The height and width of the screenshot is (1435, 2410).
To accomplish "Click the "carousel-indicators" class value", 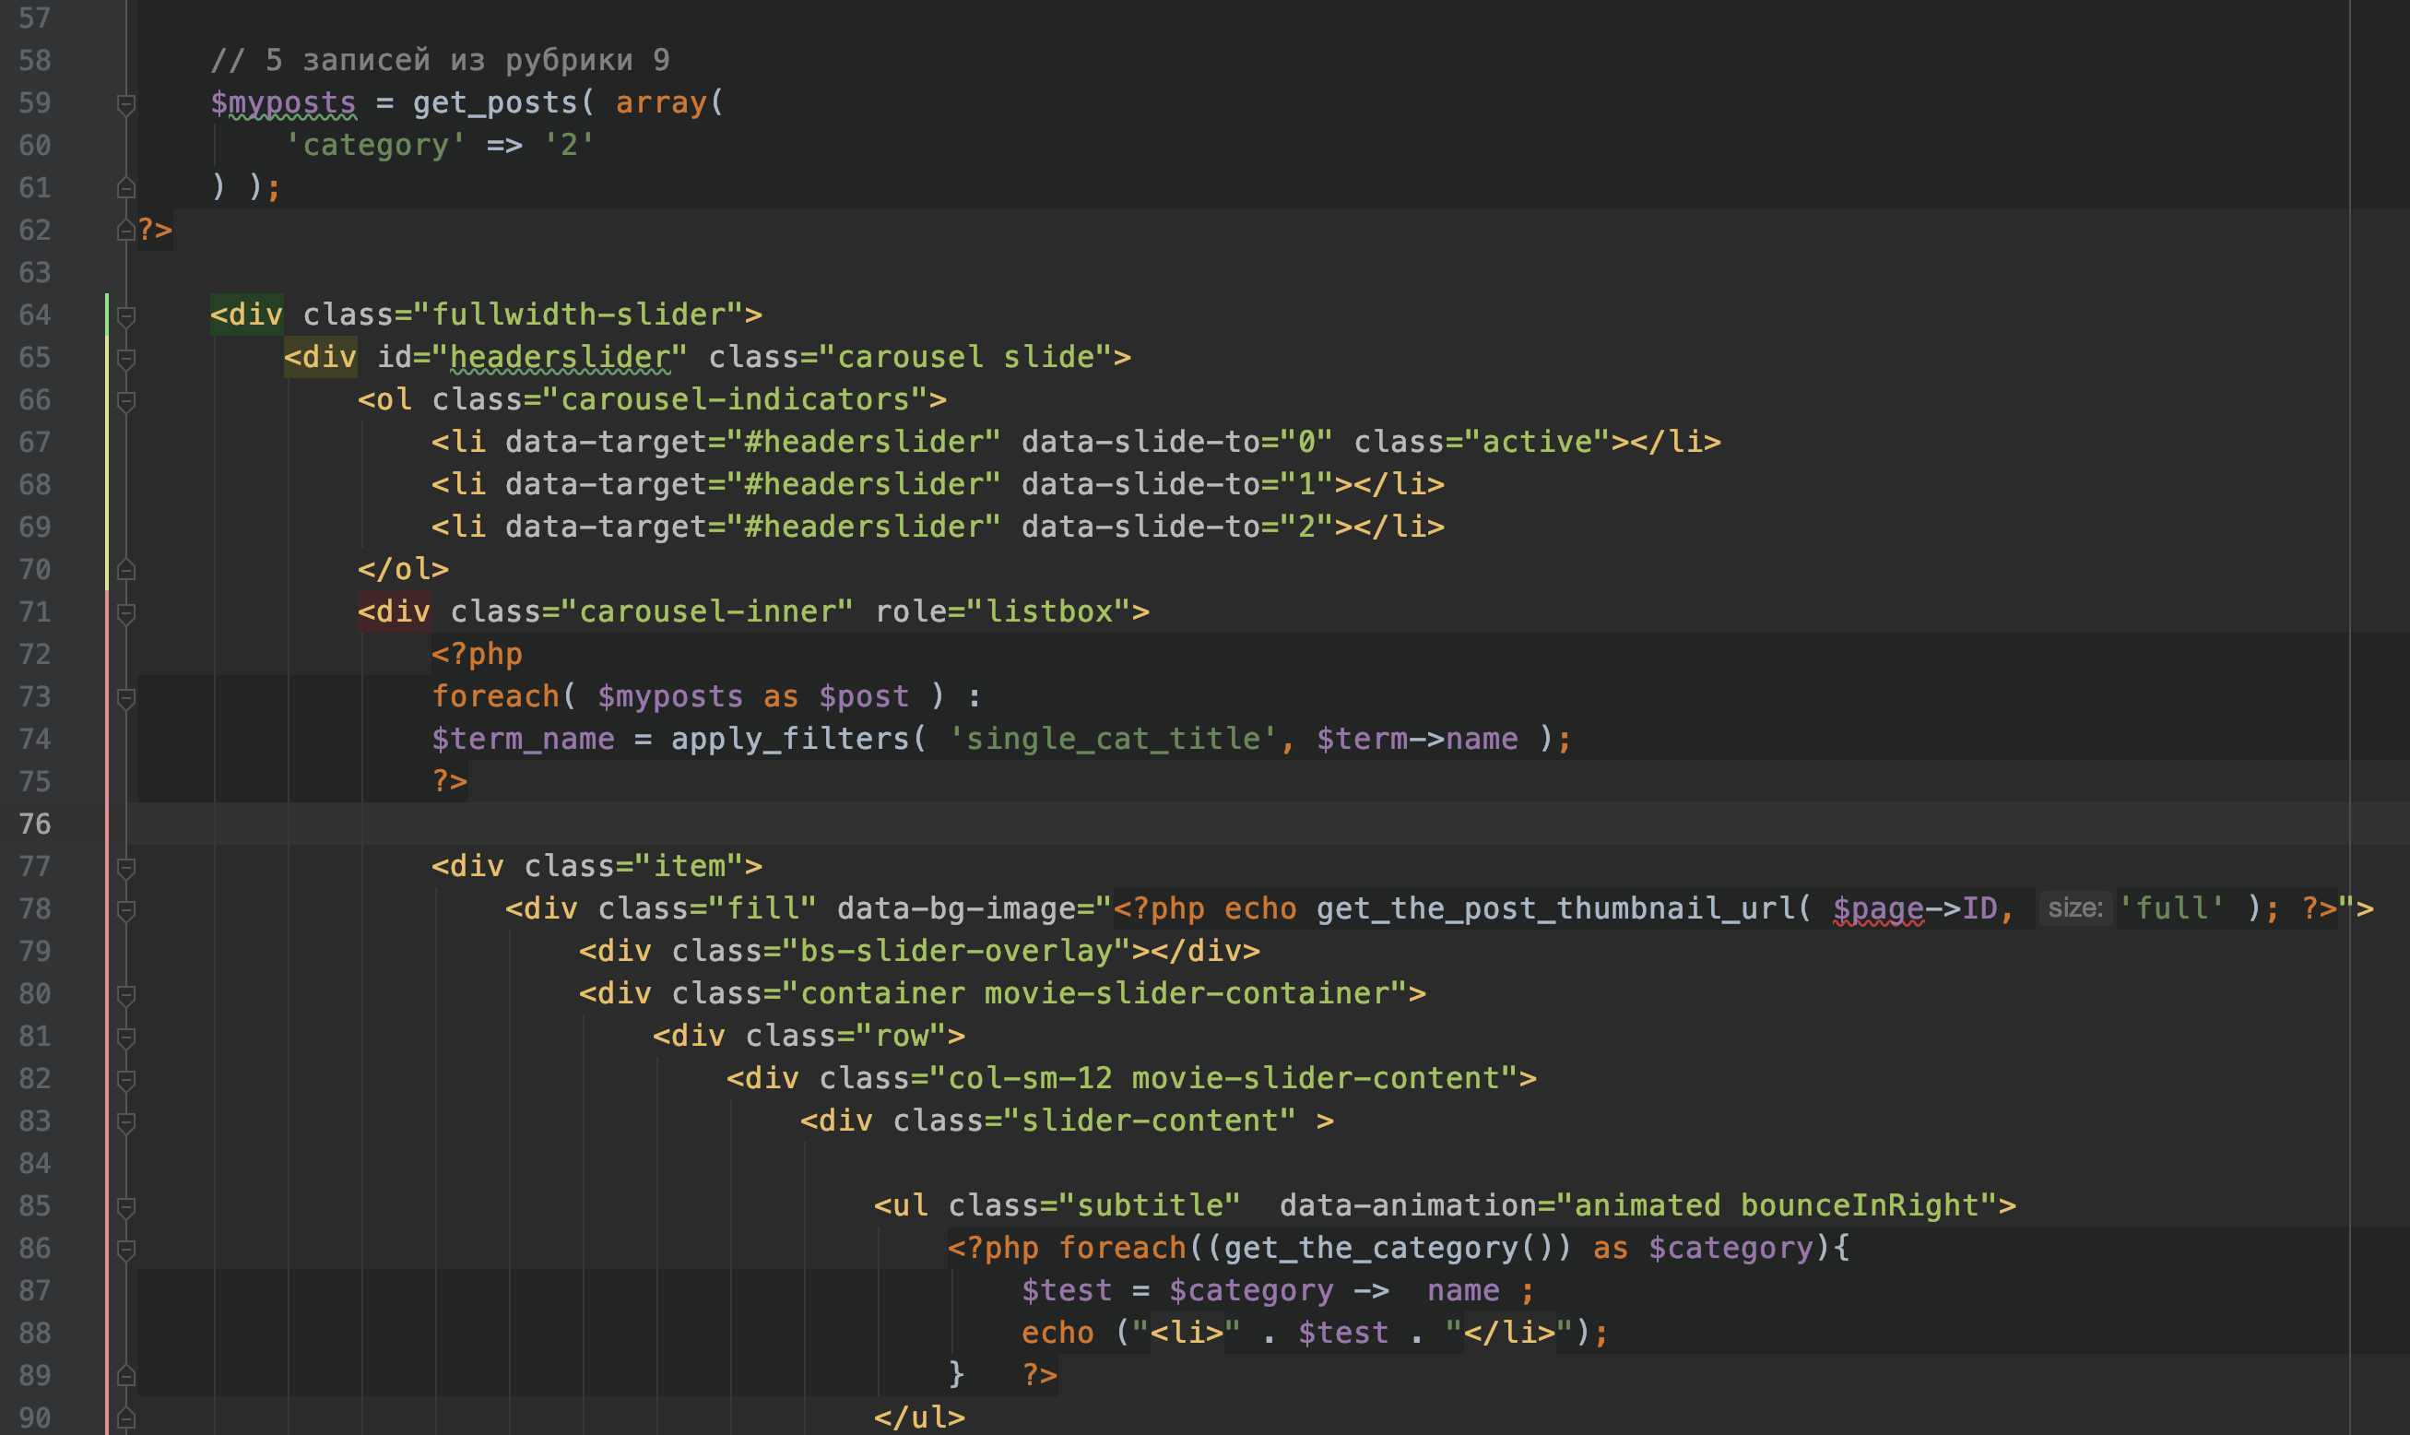I will click(736, 399).
